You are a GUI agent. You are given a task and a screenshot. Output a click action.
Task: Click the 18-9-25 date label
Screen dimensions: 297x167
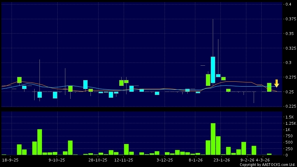(x=10, y=160)
